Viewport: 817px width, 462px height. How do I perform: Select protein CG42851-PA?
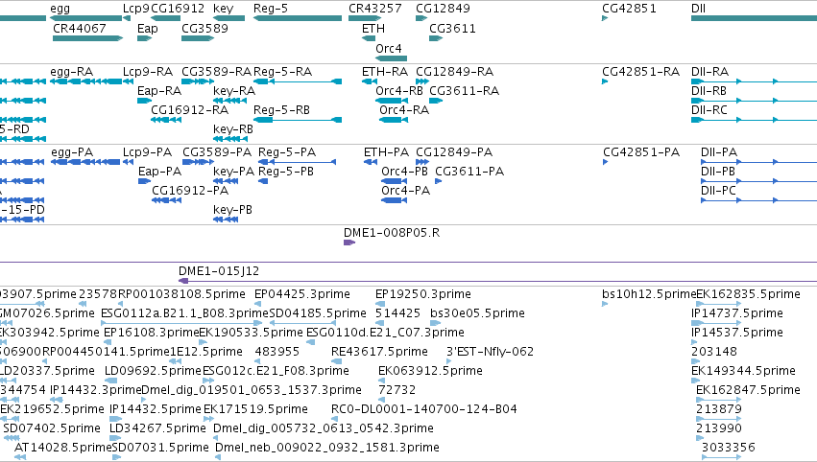(641, 152)
